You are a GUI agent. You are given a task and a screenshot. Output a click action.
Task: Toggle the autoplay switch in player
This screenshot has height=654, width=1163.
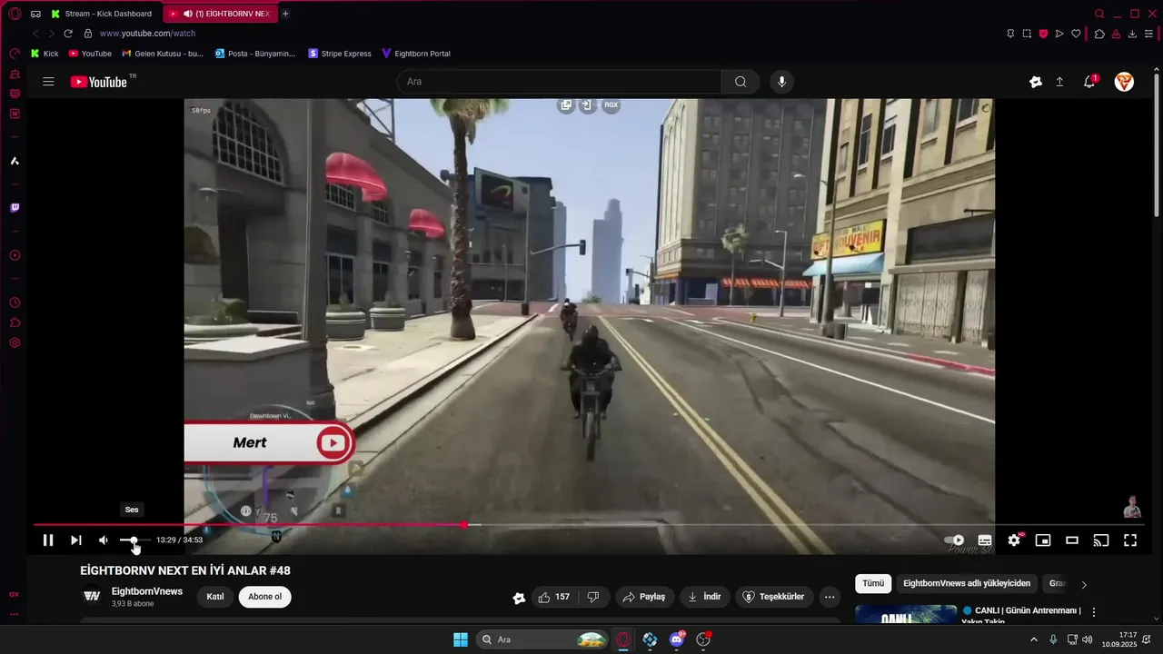point(954,540)
